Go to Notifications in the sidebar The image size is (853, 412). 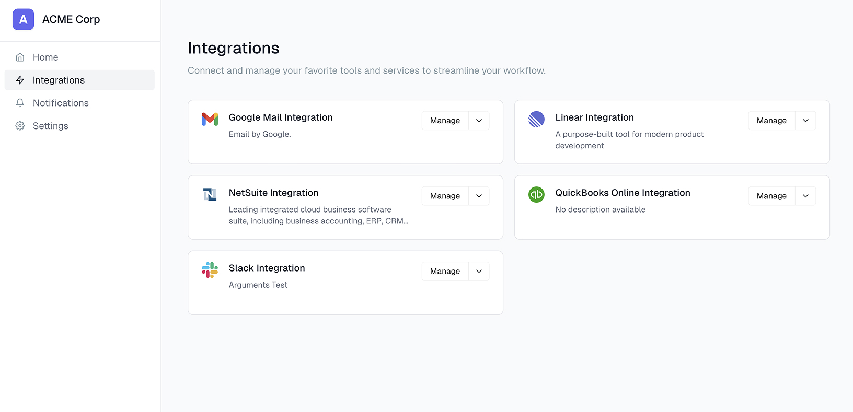point(61,103)
